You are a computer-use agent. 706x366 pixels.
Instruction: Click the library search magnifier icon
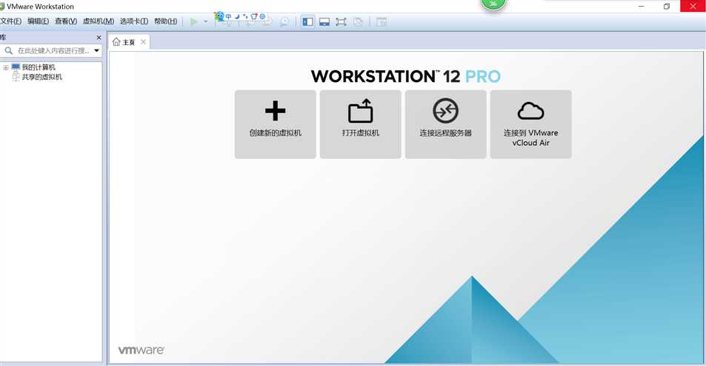pos(9,51)
